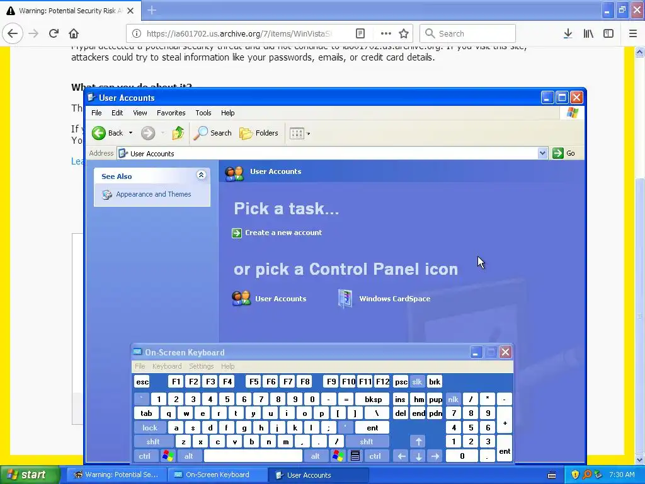Open the File menu in User Accounts
The height and width of the screenshot is (484, 645).
pos(96,113)
